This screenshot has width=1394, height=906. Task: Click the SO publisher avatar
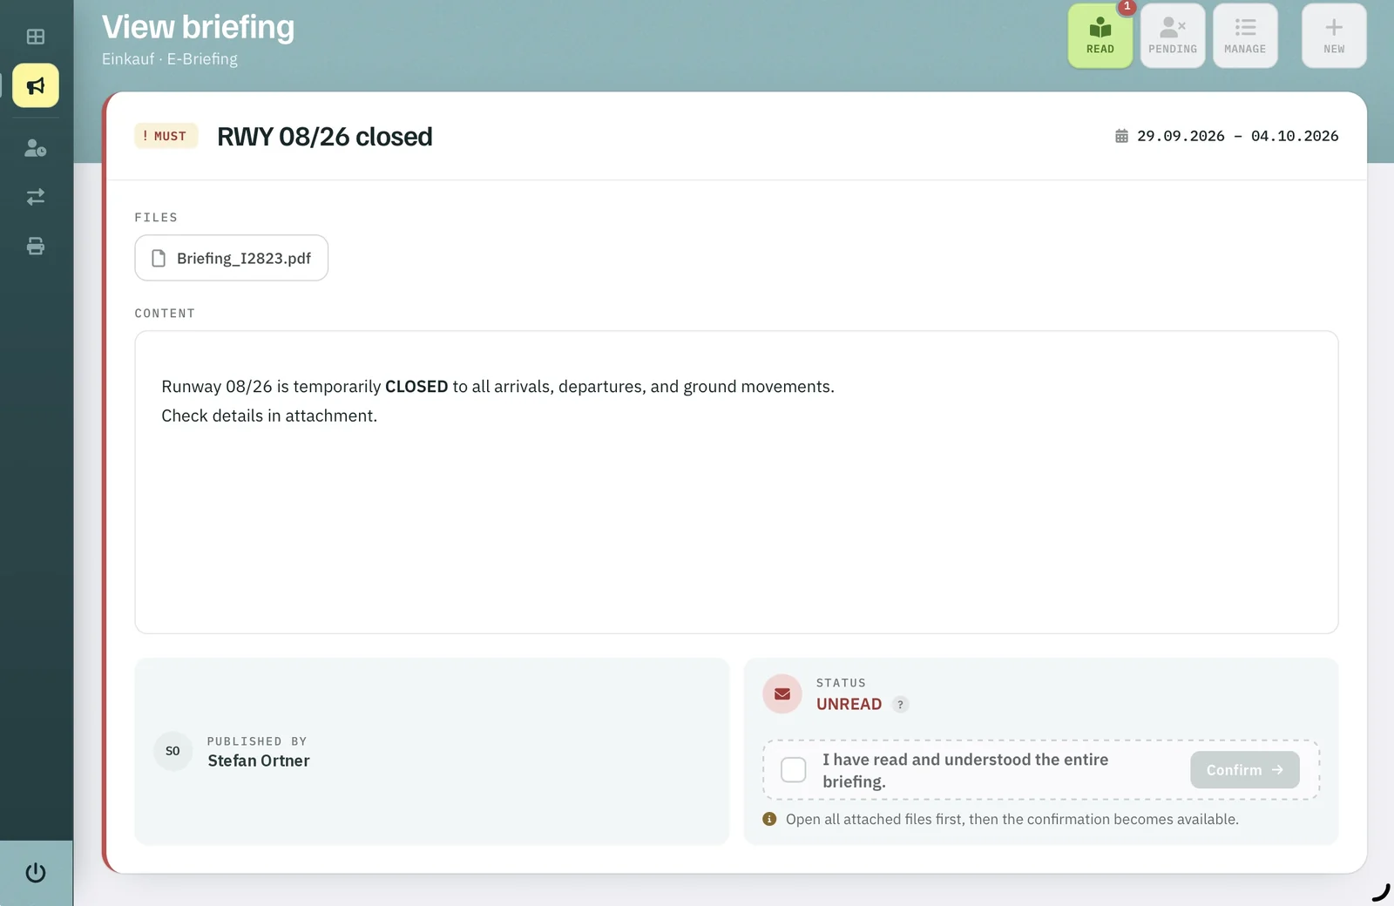(173, 751)
